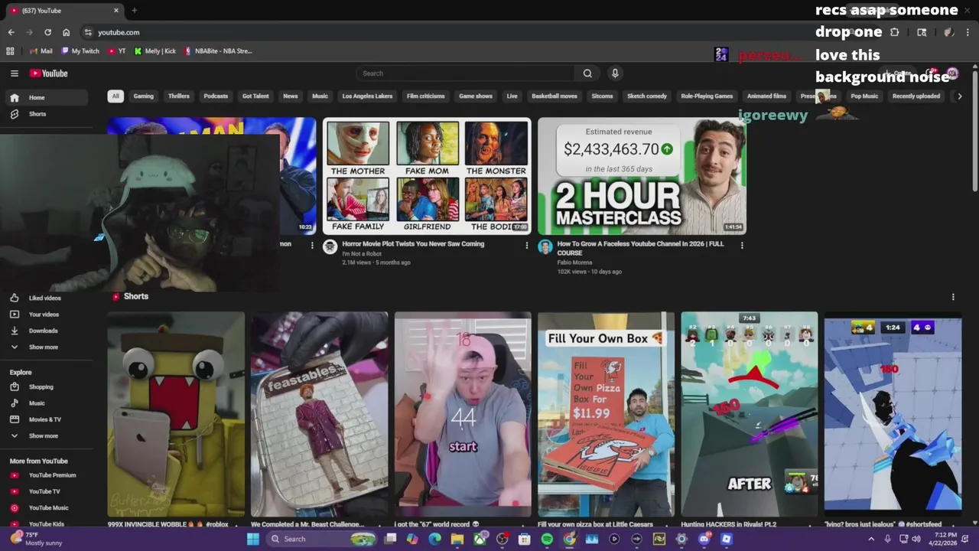
Task: Open Discord from the taskbar
Action: point(704,539)
